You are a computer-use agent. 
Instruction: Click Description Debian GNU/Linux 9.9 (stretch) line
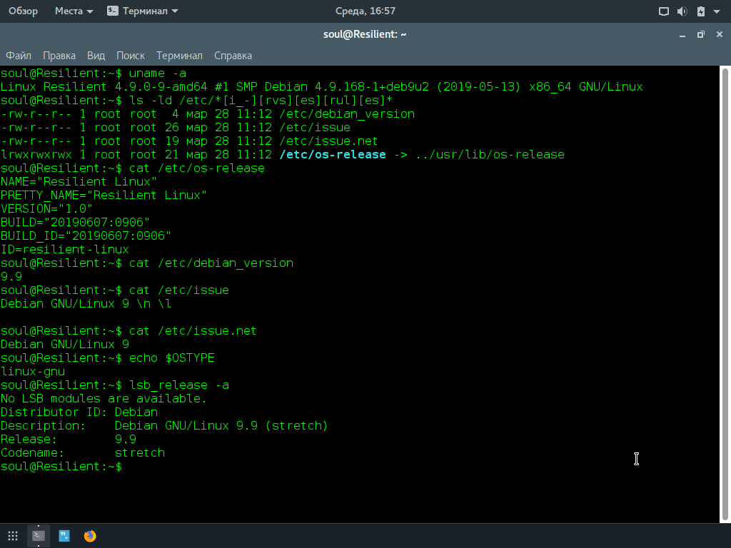164,425
